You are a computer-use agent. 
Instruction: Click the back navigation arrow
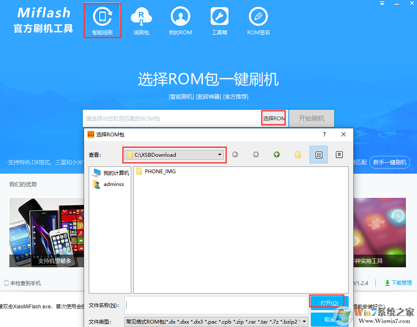(235, 155)
